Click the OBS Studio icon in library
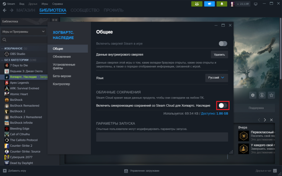The height and width of the screenshot is (176, 282). tap(7, 54)
